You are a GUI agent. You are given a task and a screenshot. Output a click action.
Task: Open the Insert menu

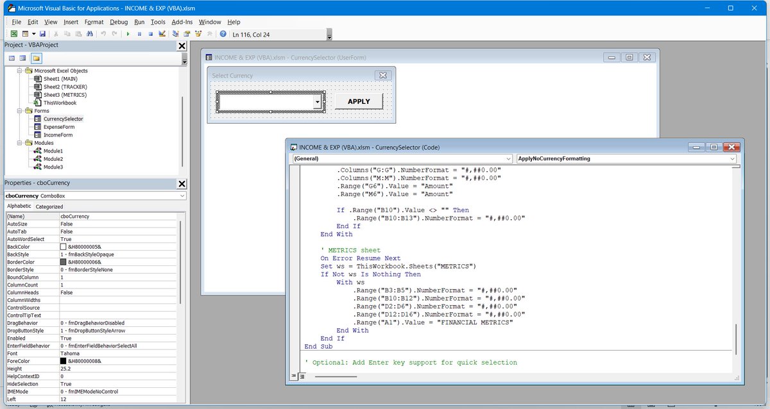click(71, 22)
